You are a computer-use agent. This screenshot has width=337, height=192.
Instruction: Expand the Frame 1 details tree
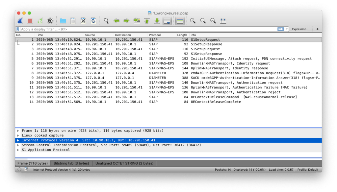(18, 131)
